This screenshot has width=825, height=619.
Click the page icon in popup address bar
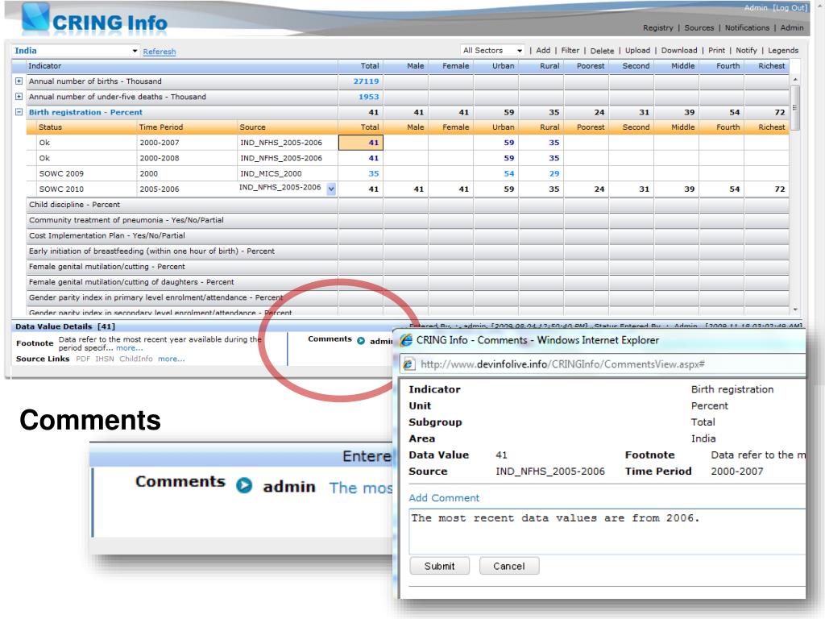tap(408, 364)
